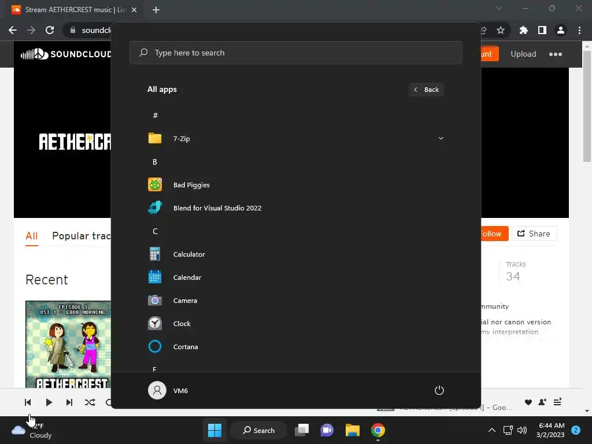The image size is (592, 444).
Task: Toggle Chrome side panel
Action: click(x=542, y=30)
